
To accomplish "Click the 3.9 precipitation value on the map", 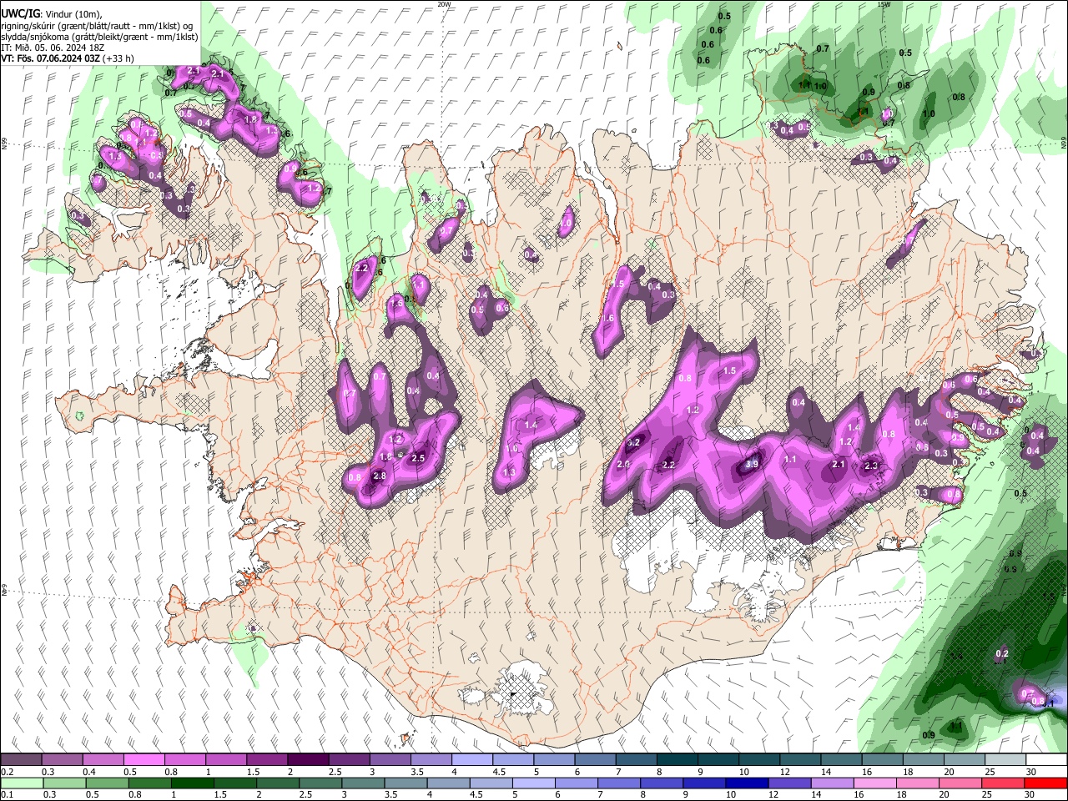I will point(751,464).
